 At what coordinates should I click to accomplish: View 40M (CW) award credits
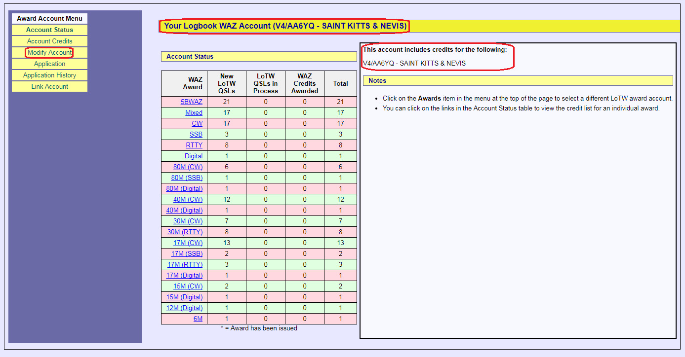tap(188, 200)
